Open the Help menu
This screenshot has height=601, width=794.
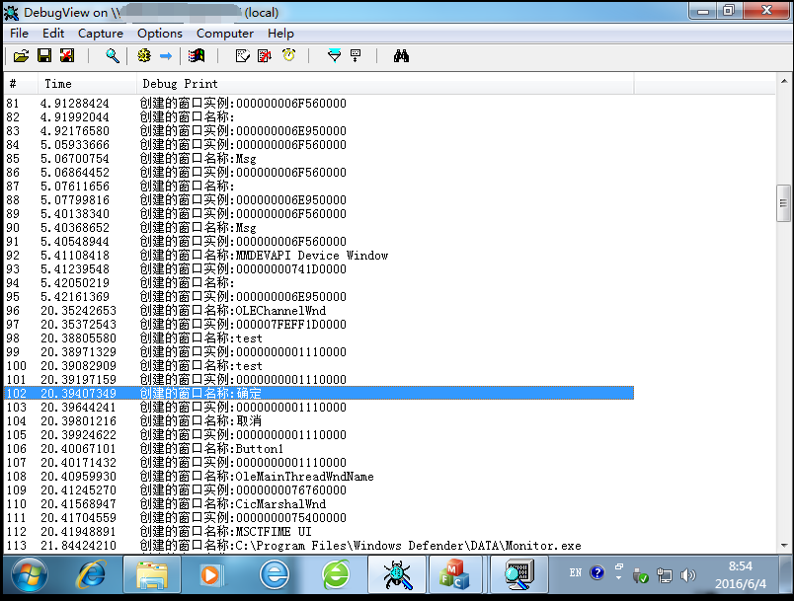tap(280, 34)
